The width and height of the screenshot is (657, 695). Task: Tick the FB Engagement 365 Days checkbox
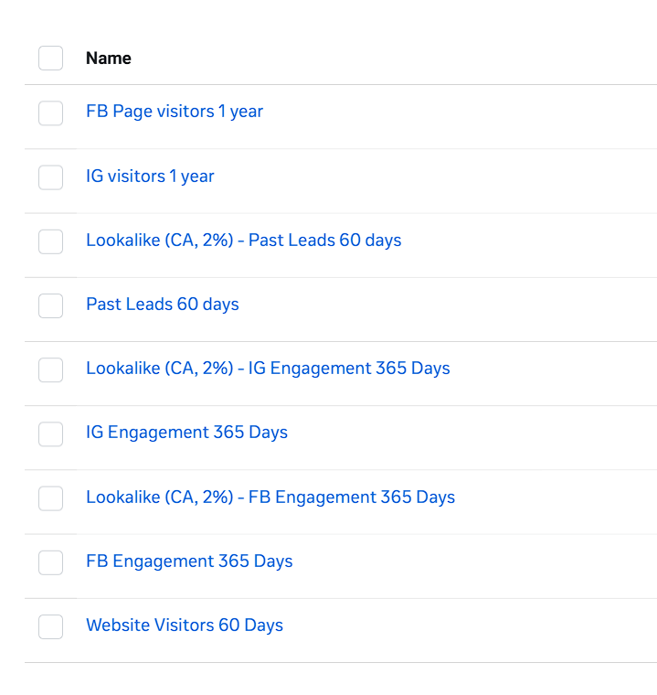51,562
